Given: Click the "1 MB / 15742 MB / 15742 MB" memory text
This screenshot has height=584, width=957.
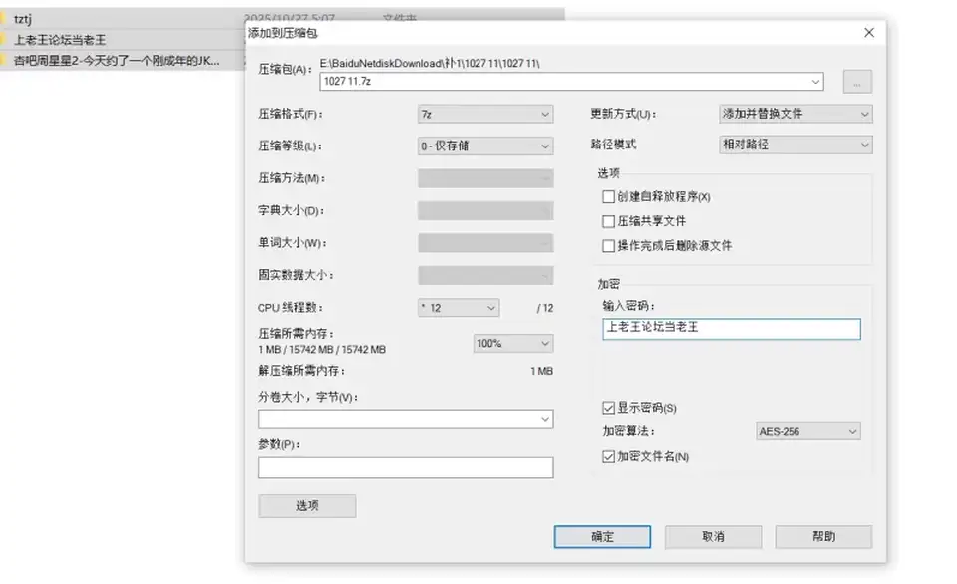Looking at the screenshot, I should [x=322, y=350].
